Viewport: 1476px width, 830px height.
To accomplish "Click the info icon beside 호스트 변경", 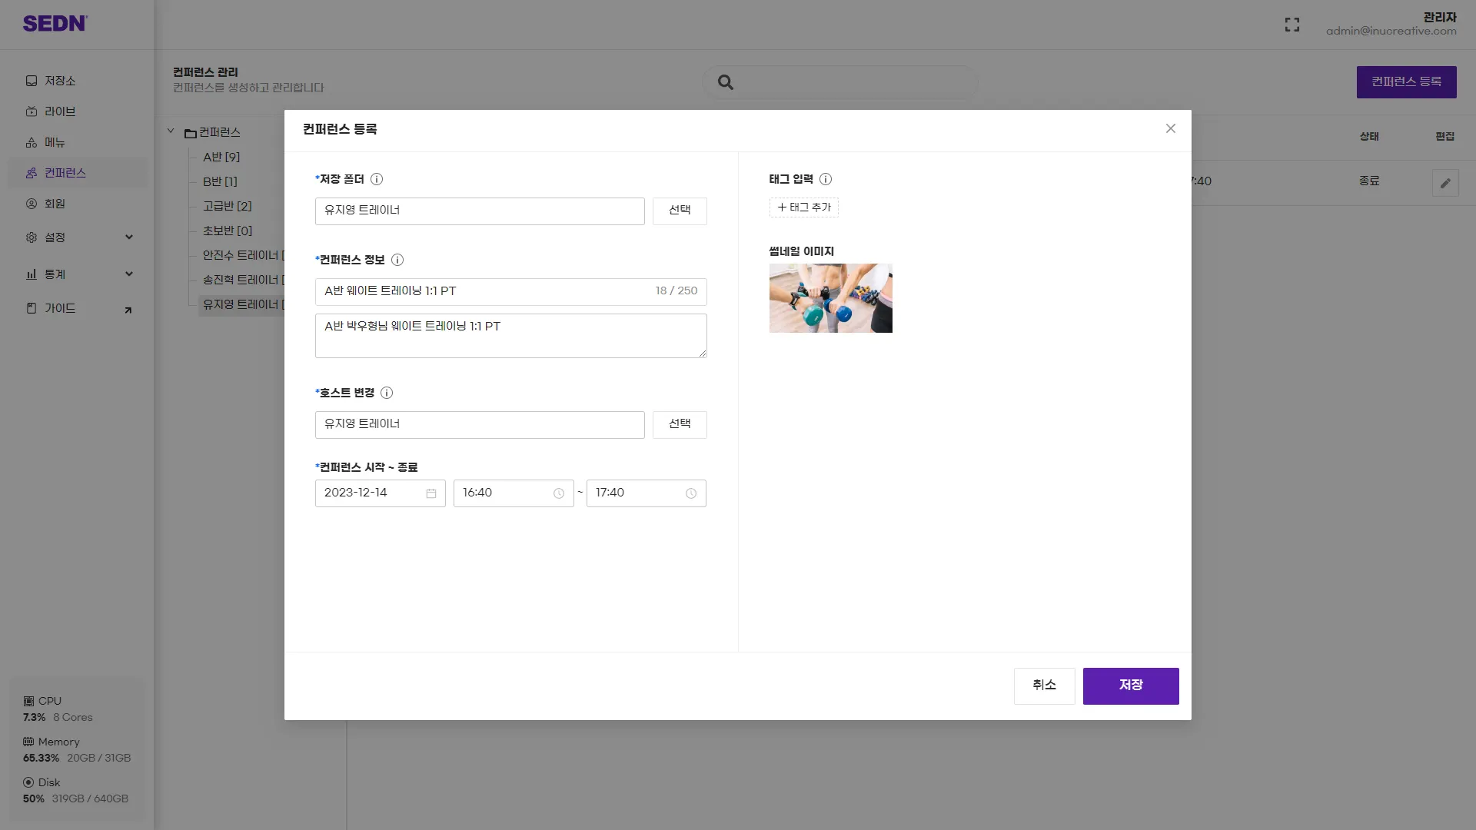I will click(387, 393).
